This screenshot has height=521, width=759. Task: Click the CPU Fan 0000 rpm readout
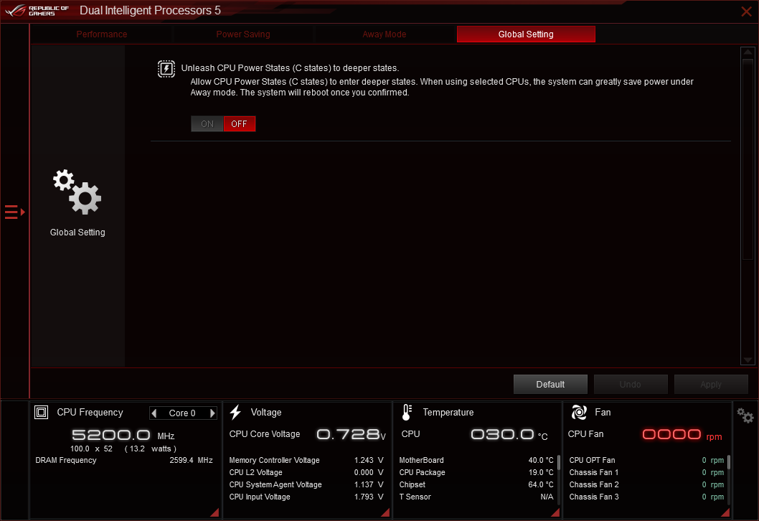tap(682, 435)
